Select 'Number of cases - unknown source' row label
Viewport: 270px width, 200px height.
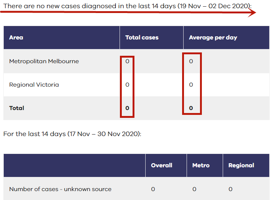click(x=60, y=189)
